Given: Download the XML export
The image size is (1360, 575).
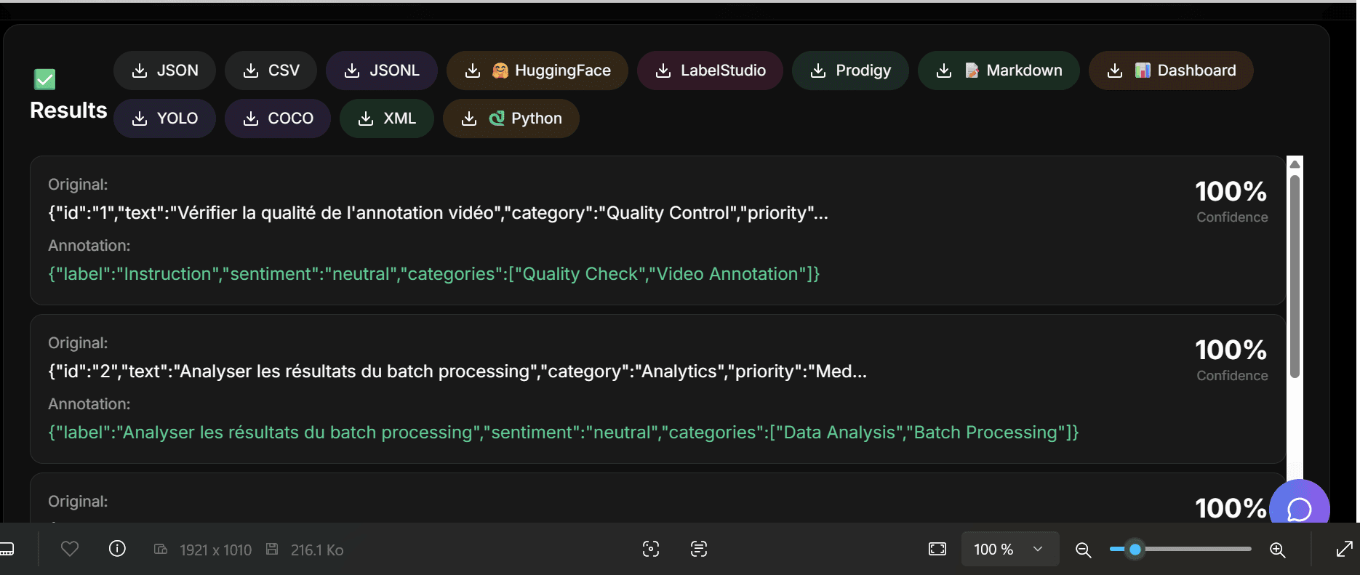Looking at the screenshot, I should tap(387, 118).
